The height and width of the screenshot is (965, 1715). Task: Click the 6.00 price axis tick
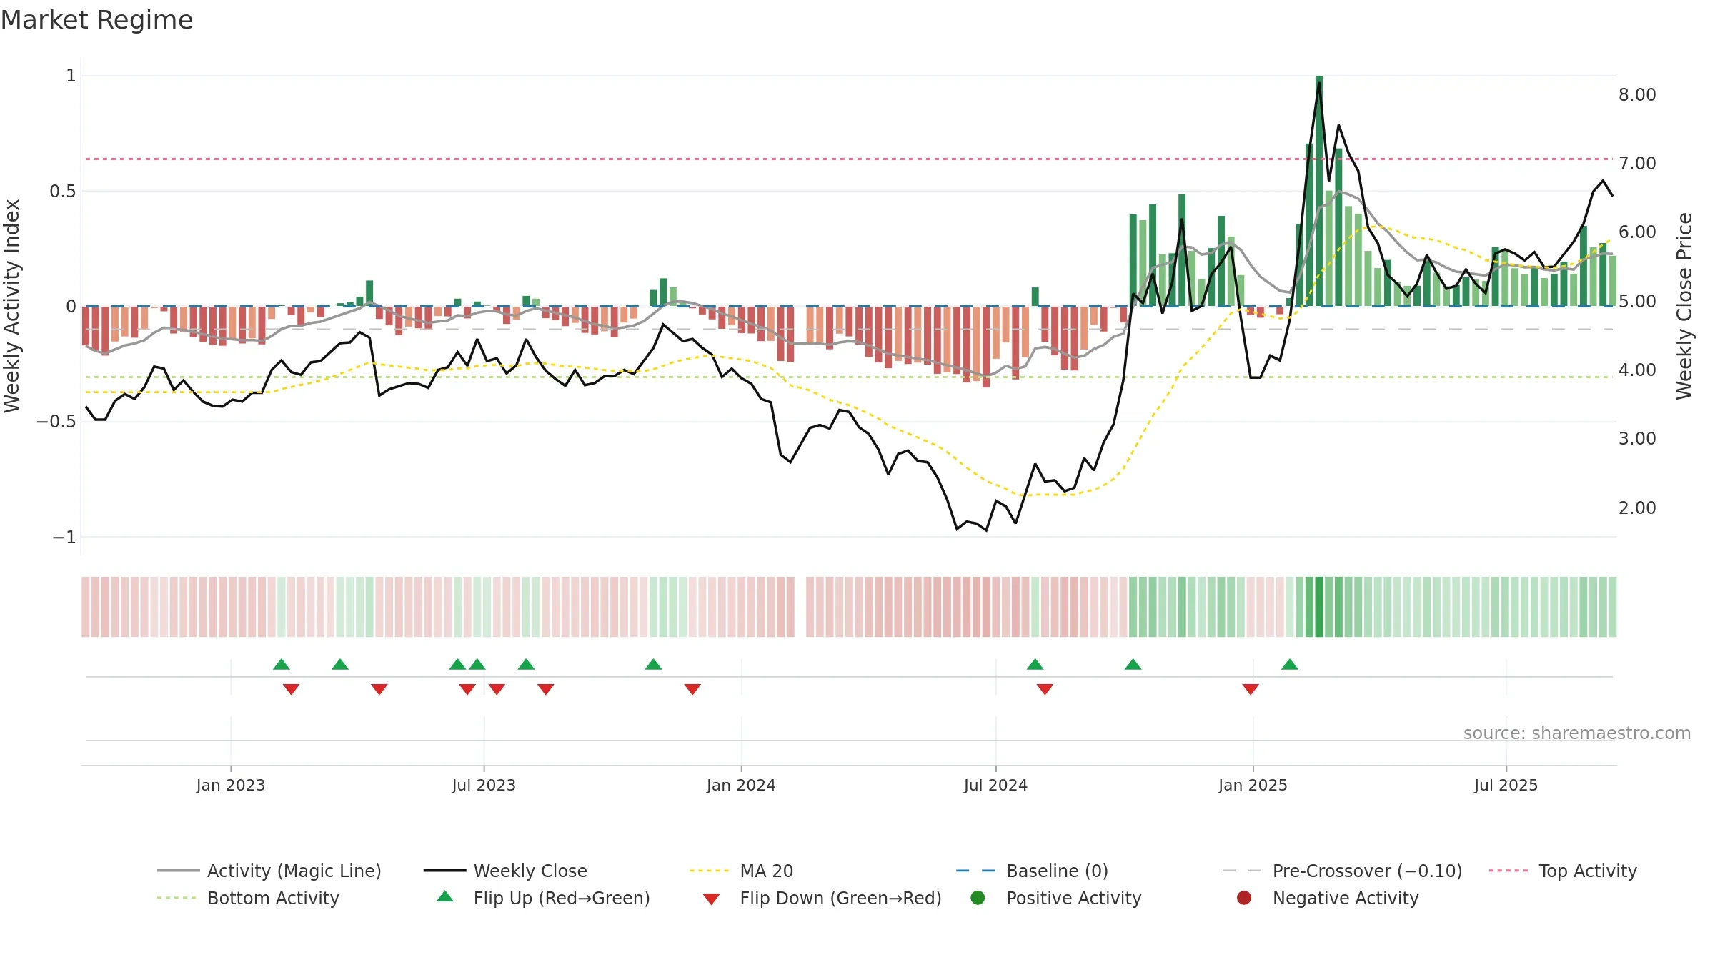(1637, 232)
